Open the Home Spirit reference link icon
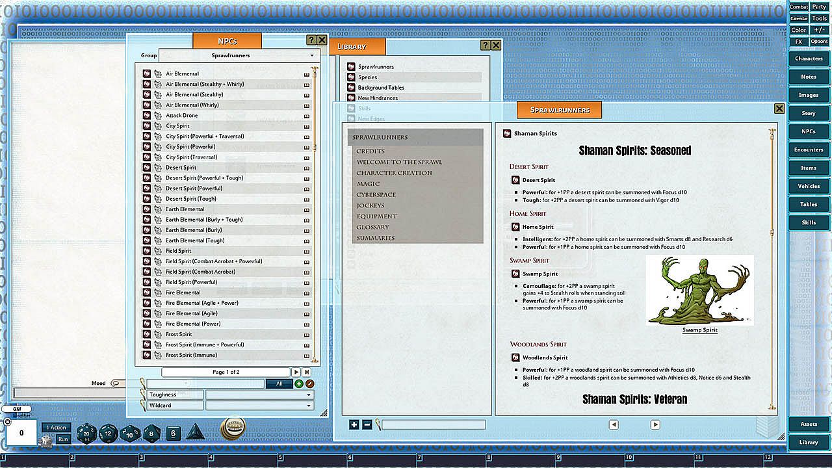 pos(516,227)
